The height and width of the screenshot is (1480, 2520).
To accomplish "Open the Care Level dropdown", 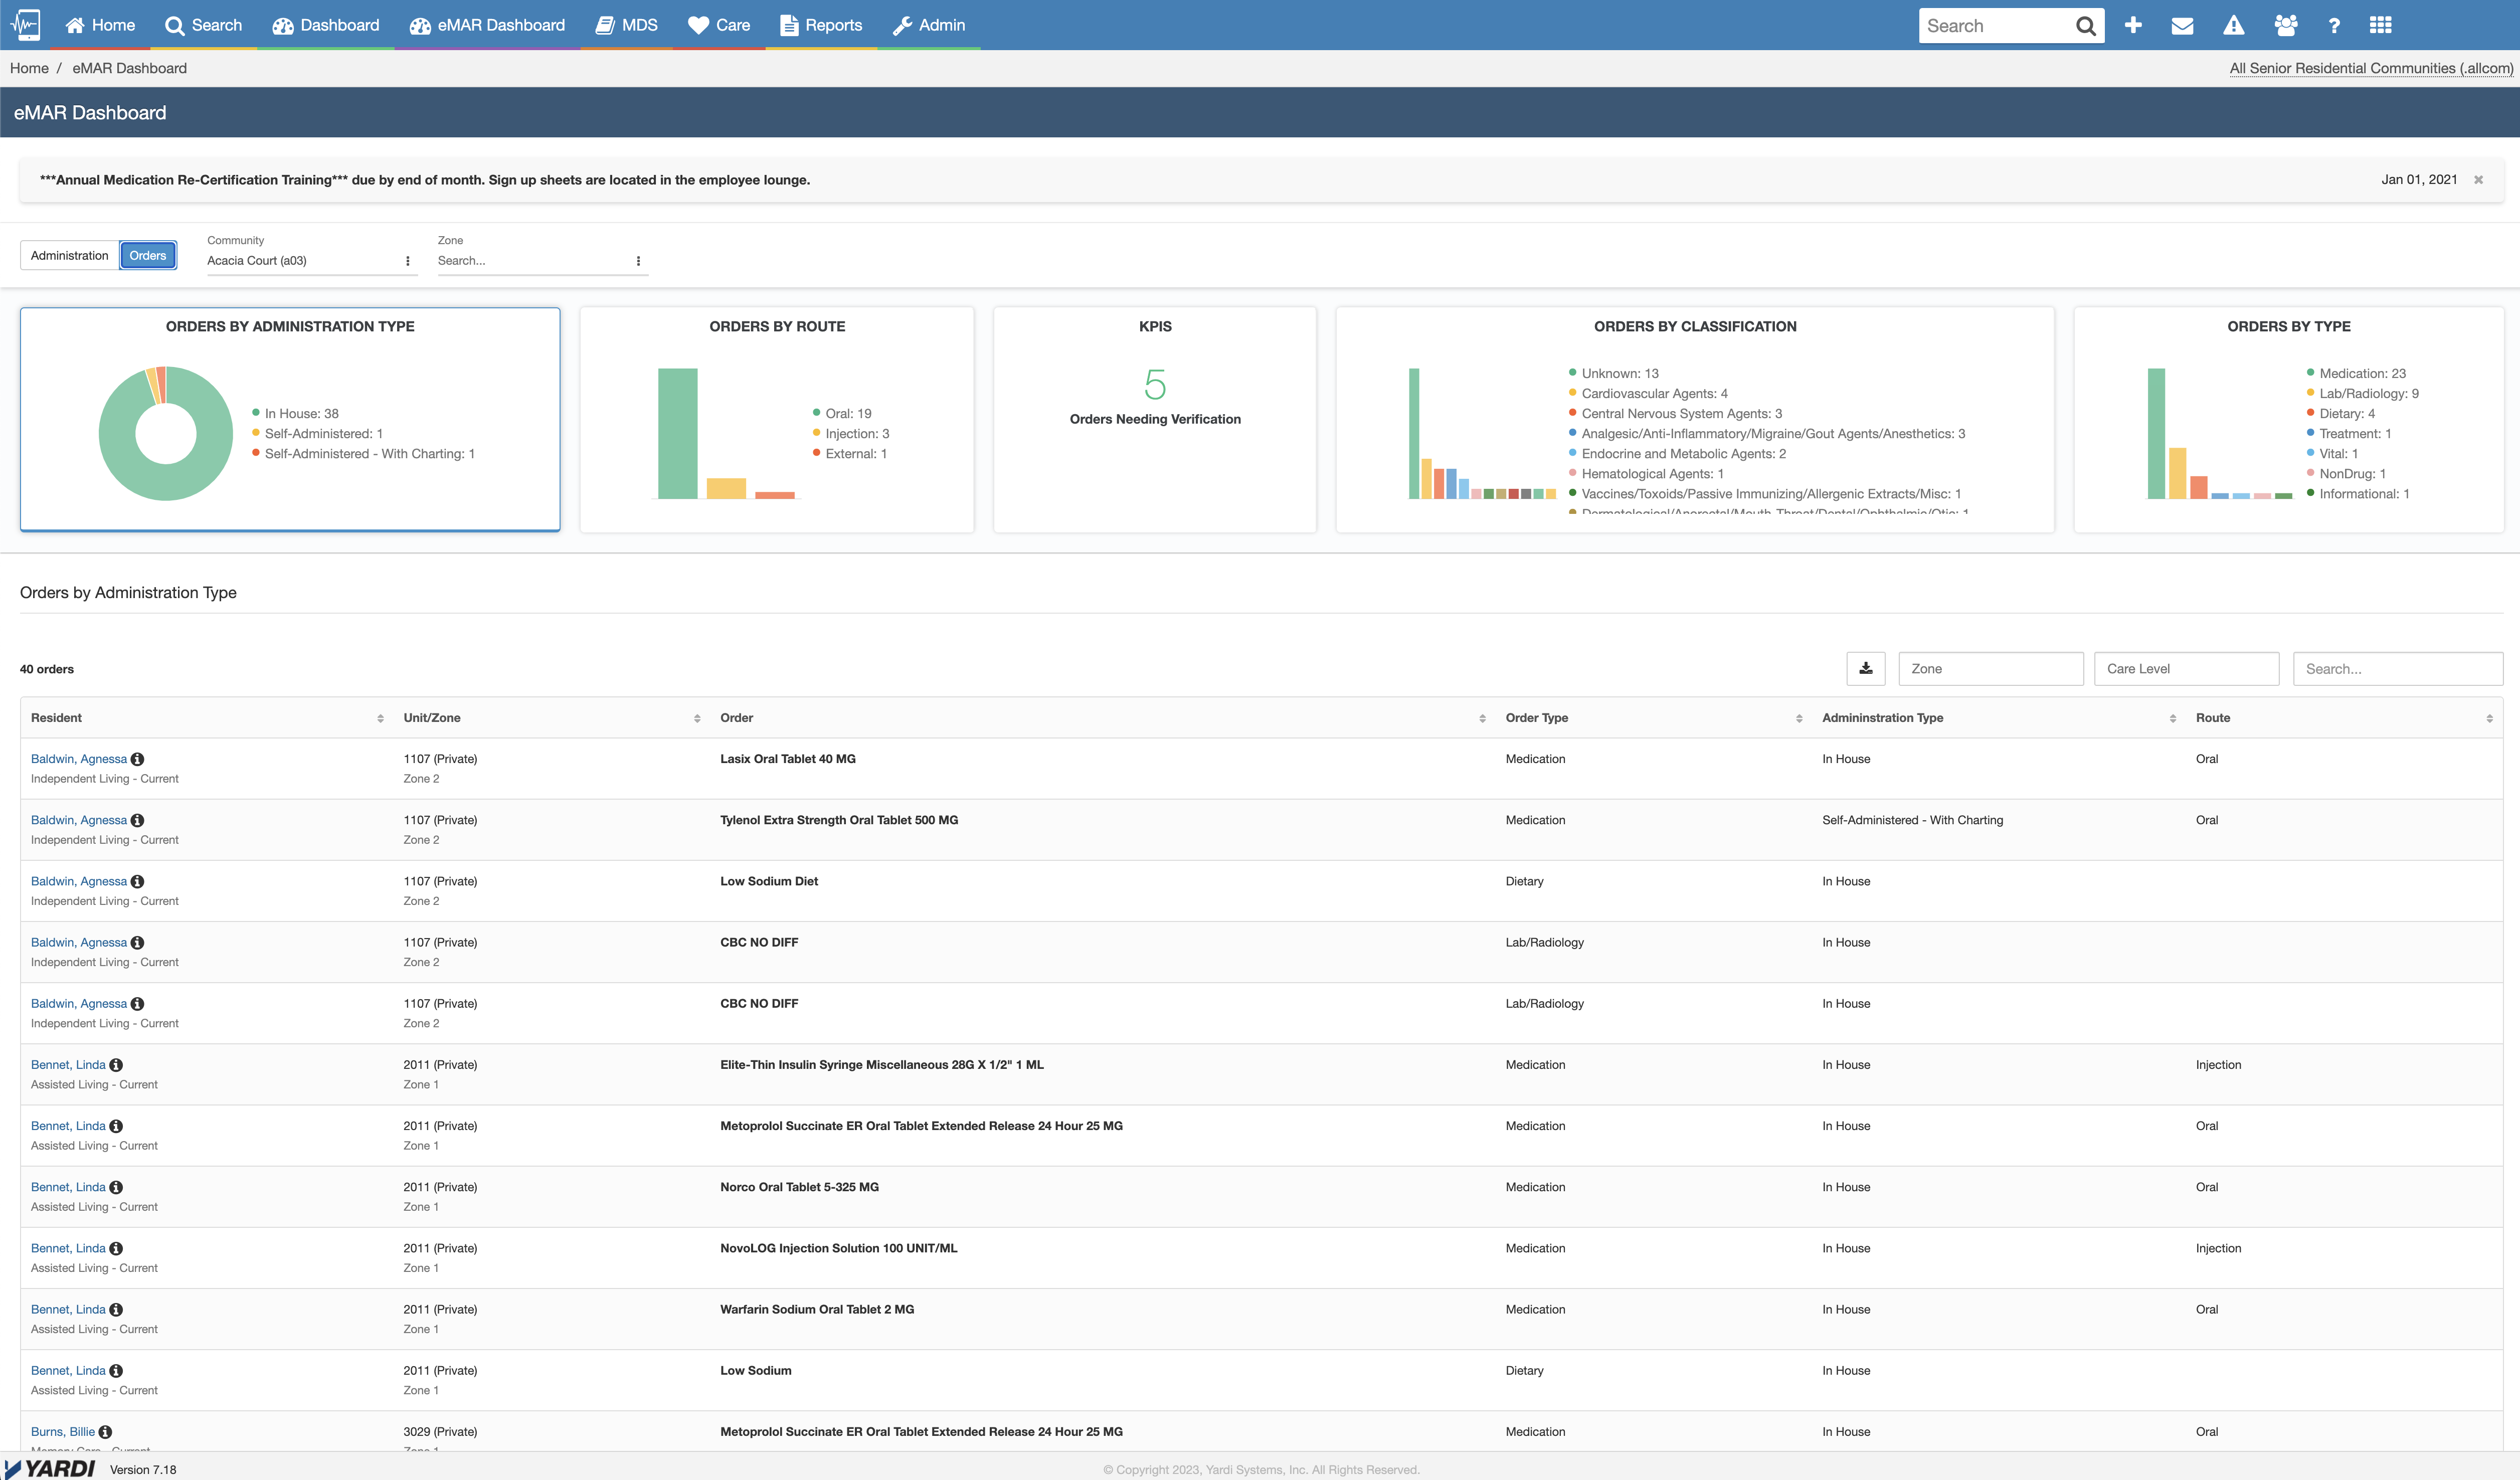I will pyautogui.click(x=2186, y=668).
